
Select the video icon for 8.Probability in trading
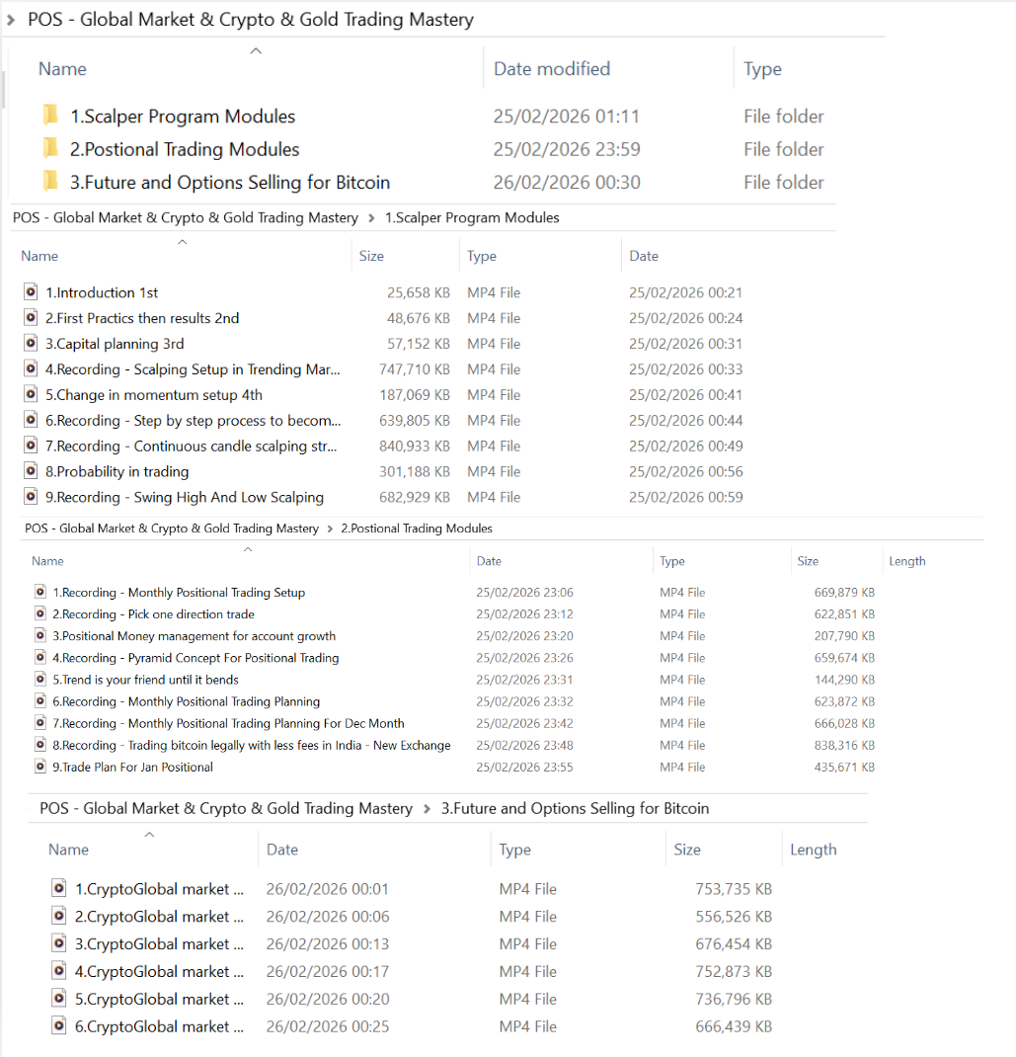click(x=31, y=471)
